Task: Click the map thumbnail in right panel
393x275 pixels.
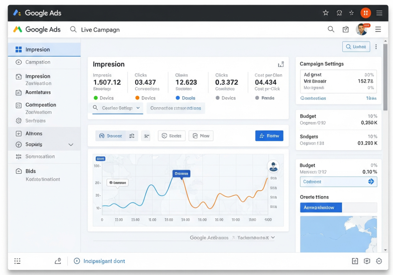Action: [x=339, y=234]
